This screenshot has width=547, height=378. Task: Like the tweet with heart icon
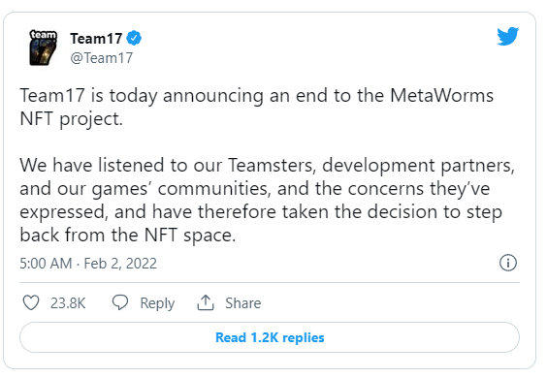coord(31,302)
